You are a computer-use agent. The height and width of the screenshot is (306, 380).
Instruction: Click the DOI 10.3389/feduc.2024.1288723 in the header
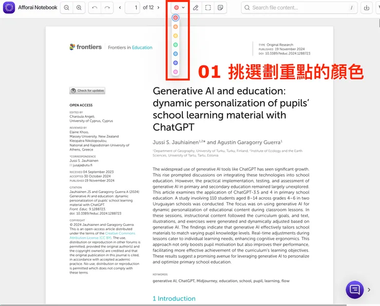[x=288, y=53]
